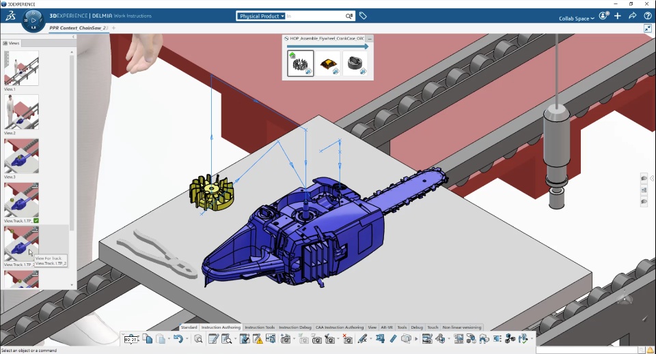656x354 pixels.
Task: Open the user profile notifications icon
Action: coord(603,16)
